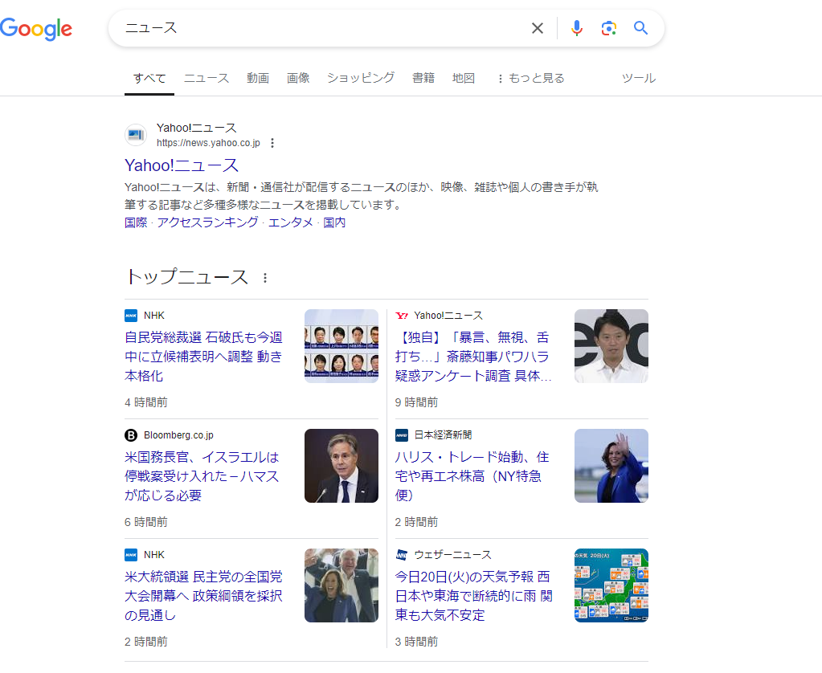Open the Yahoo!ニュース main link
This screenshot has height=673, width=822.
point(180,165)
